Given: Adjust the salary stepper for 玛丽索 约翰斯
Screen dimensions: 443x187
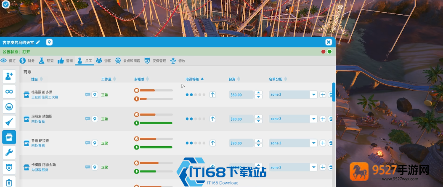Looking at the screenshot, I should [258, 119].
